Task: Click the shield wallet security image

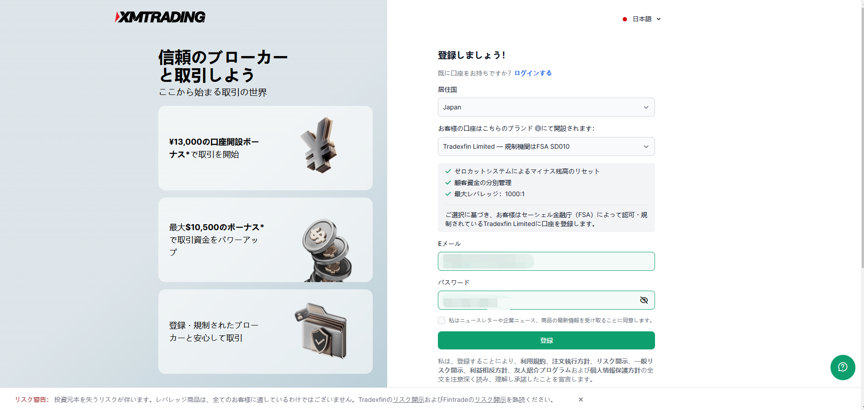Action: [x=321, y=331]
